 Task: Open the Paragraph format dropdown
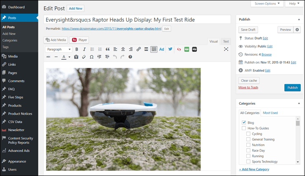tap(59, 49)
